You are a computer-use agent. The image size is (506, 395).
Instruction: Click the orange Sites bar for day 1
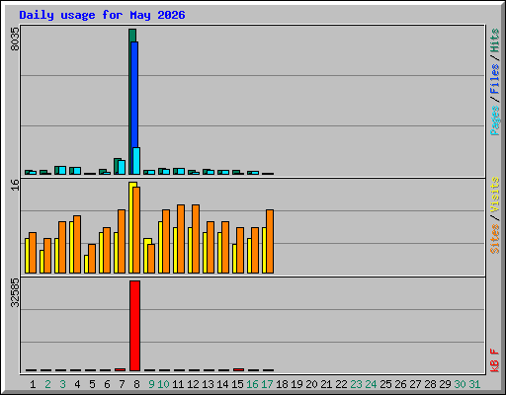(x=33, y=253)
